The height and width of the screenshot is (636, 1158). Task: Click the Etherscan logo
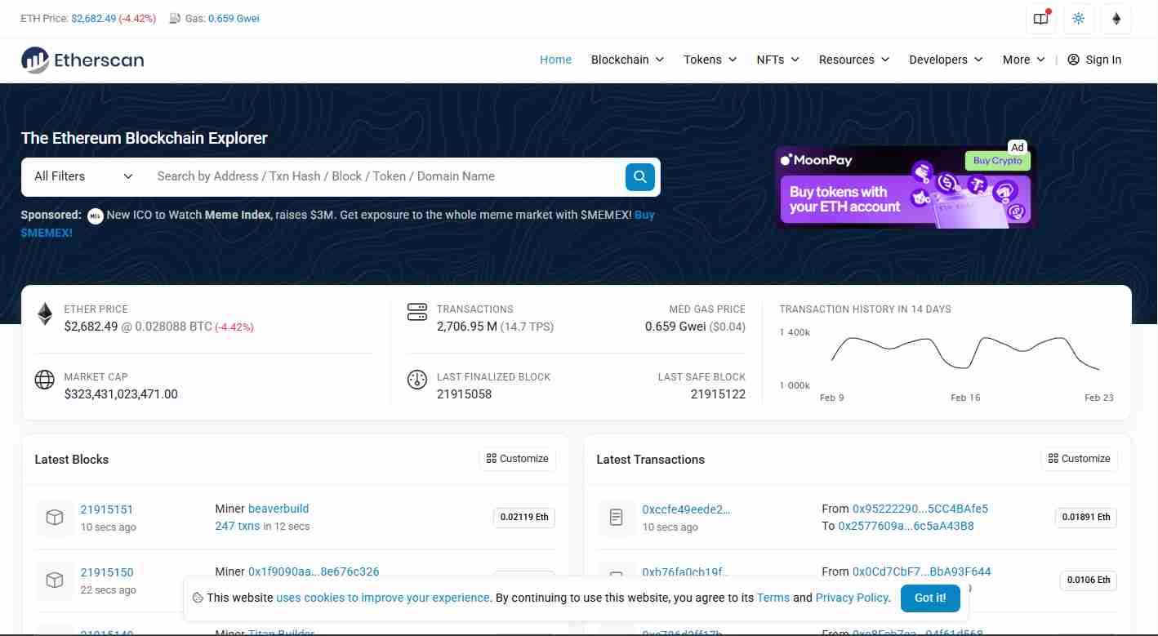pyautogui.click(x=82, y=60)
